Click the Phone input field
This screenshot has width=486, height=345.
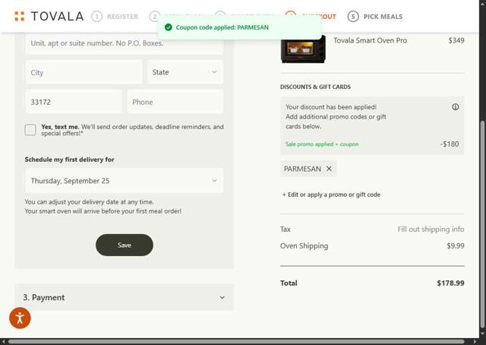click(x=175, y=102)
